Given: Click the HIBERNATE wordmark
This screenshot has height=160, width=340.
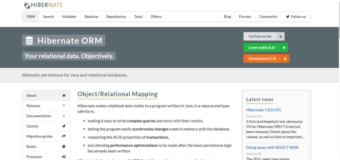Looking at the screenshot, I should 47,5.
